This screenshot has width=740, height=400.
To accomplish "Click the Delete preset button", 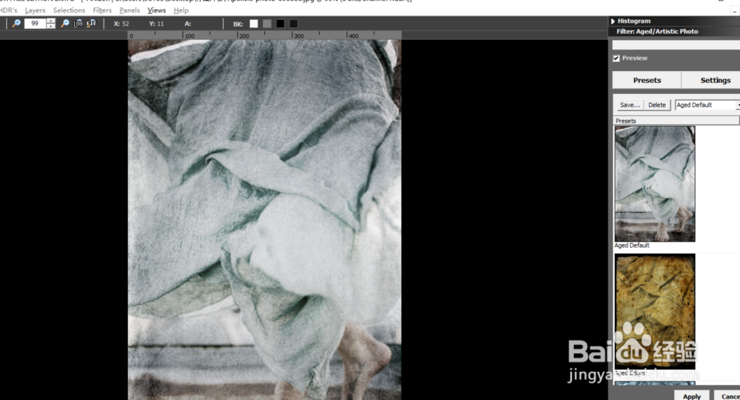I will 657,105.
